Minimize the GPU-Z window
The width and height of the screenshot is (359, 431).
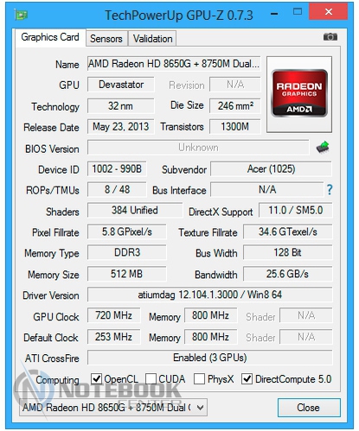point(274,13)
